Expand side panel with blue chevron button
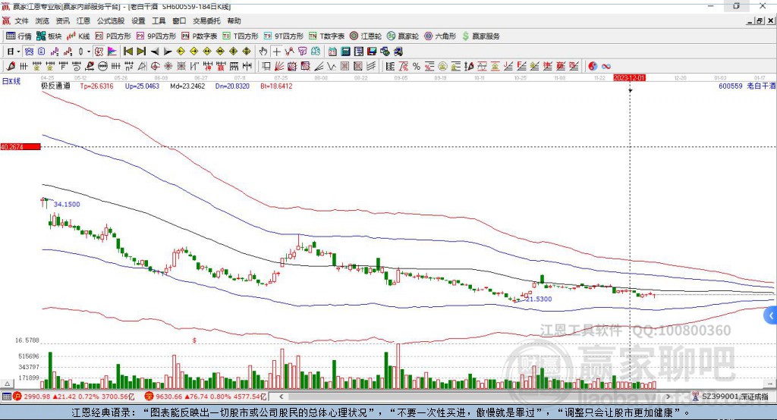This screenshot has width=777, height=420. click(771, 315)
